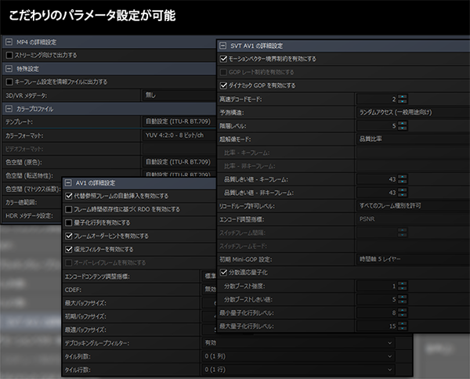Uncheck ダイナミック GOP を有効にする
Screen dimensions: 470x379
pyautogui.click(x=223, y=85)
